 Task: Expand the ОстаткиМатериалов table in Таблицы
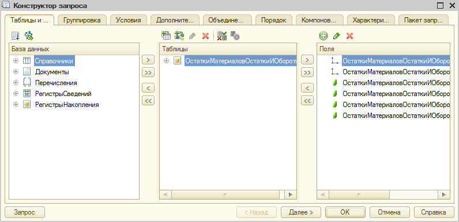tap(166, 61)
